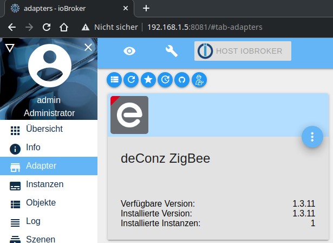The width and height of the screenshot is (333, 243).
Task: Open deConz adapter three-dot menu
Action: (x=312, y=137)
